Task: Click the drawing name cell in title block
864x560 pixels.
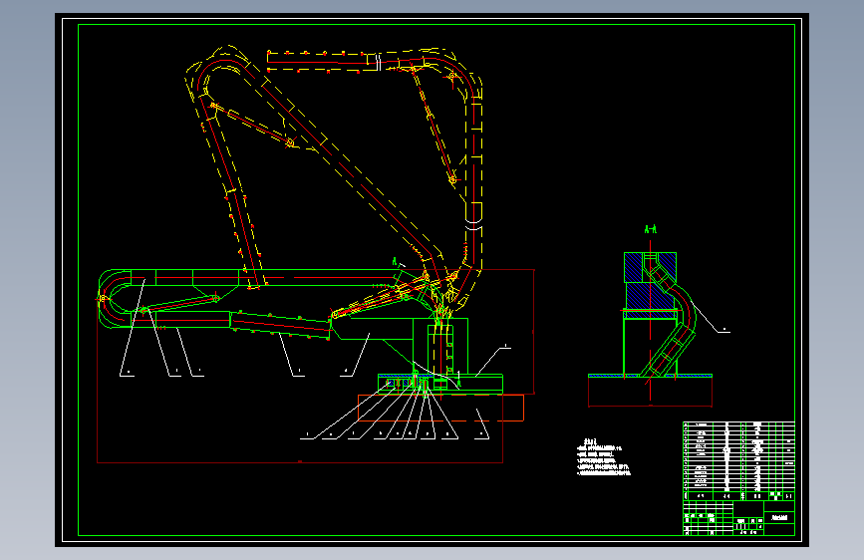Action: click(x=779, y=517)
